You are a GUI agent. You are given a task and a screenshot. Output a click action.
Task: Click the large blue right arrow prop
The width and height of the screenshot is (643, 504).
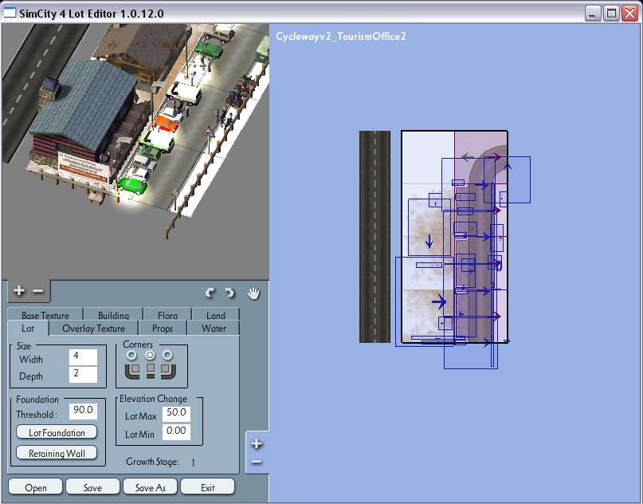tap(439, 302)
